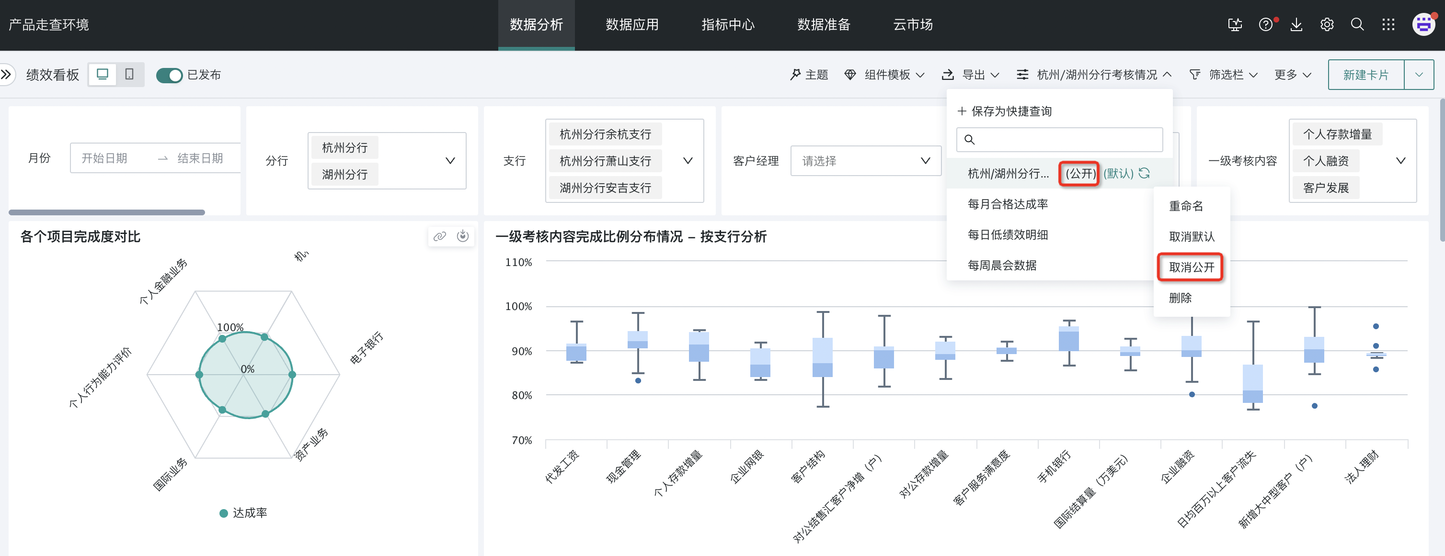The image size is (1445, 556).
Task: Switch to the 数据应用 tab
Action: tap(632, 25)
